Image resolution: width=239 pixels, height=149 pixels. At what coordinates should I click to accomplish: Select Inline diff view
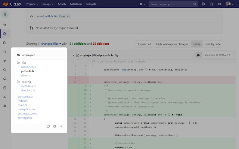tap(197, 44)
